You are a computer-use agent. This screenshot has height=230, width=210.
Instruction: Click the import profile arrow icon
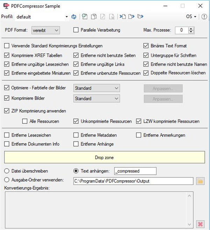[x=122, y=16]
